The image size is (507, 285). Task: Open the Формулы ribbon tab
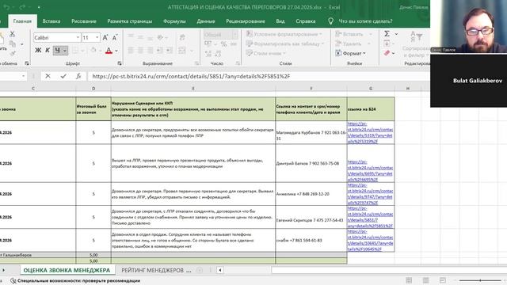click(x=174, y=21)
